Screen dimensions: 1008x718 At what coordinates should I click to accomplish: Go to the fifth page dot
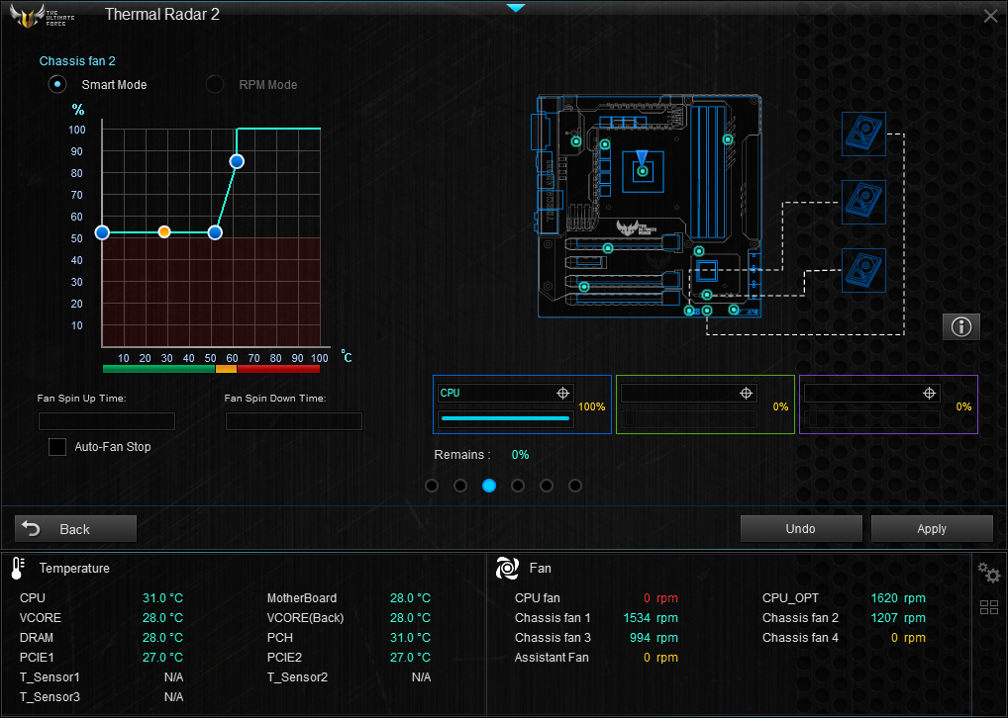pos(547,486)
